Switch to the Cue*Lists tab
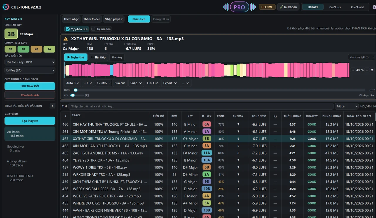This screenshot has width=376, height=218. (x=335, y=7)
